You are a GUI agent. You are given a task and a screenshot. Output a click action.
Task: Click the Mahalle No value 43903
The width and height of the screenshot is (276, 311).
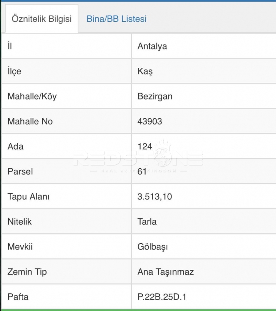tap(150, 121)
